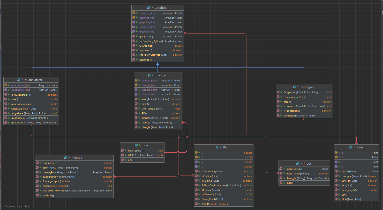Select input_check(String) method
The width and height of the screenshot is (383, 210).
pyautogui.click(x=297, y=174)
